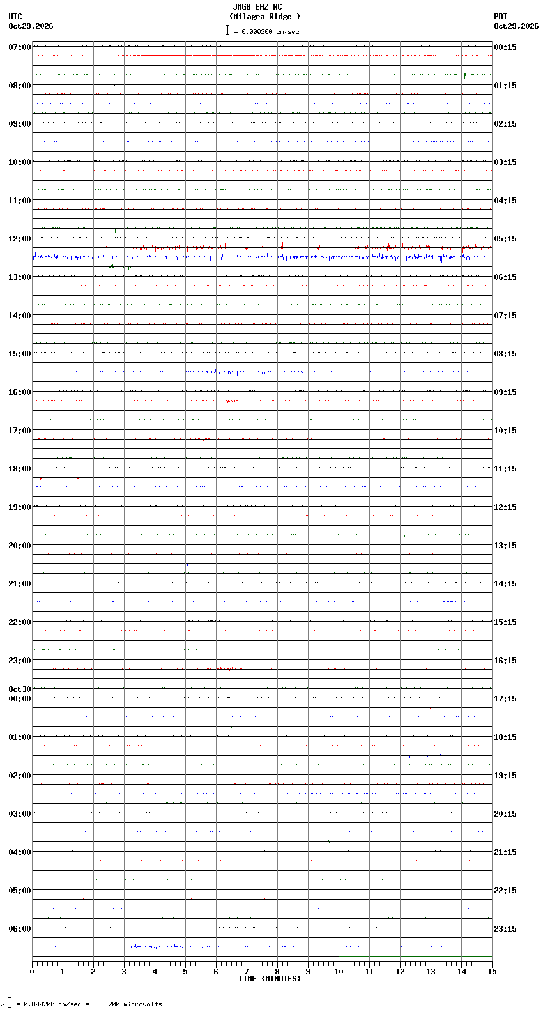Click the PDT header label

point(500,17)
